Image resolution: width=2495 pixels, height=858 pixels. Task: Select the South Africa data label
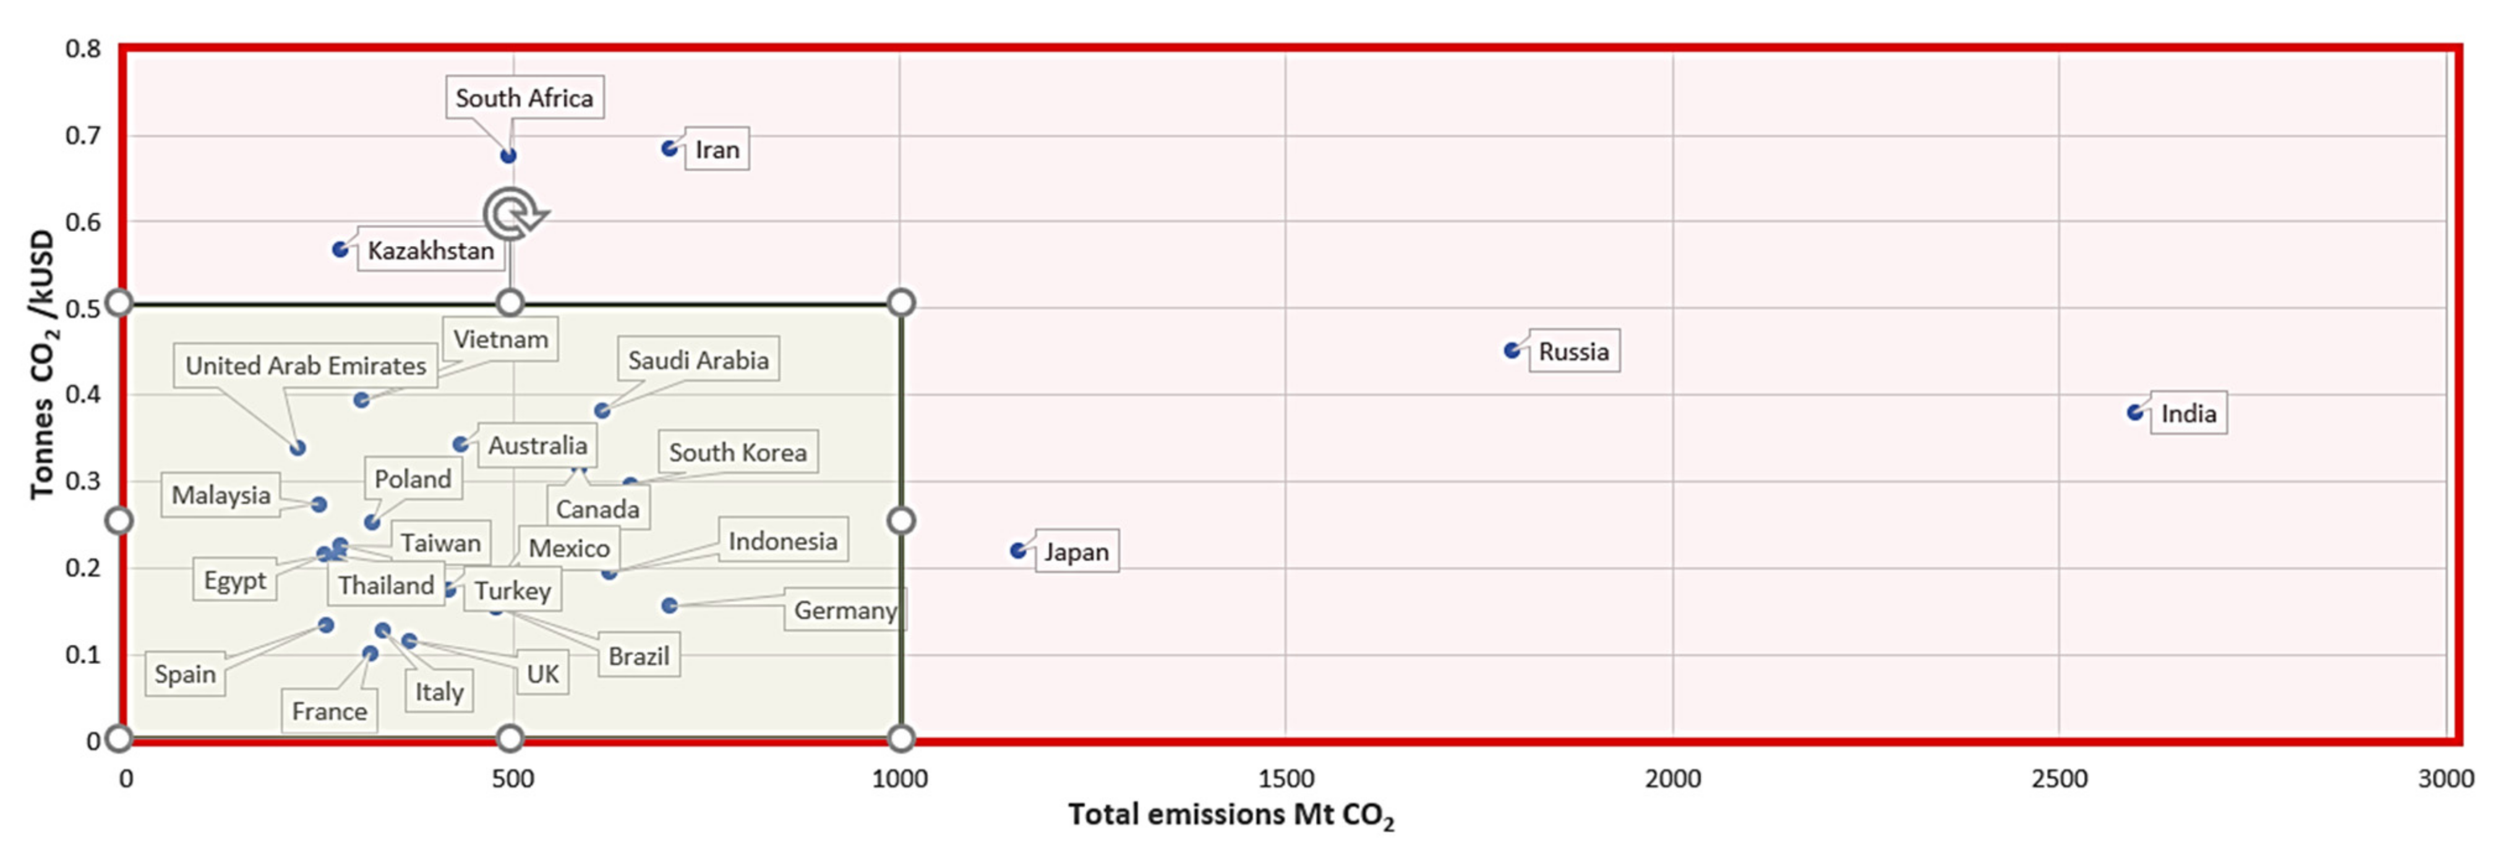tap(524, 98)
